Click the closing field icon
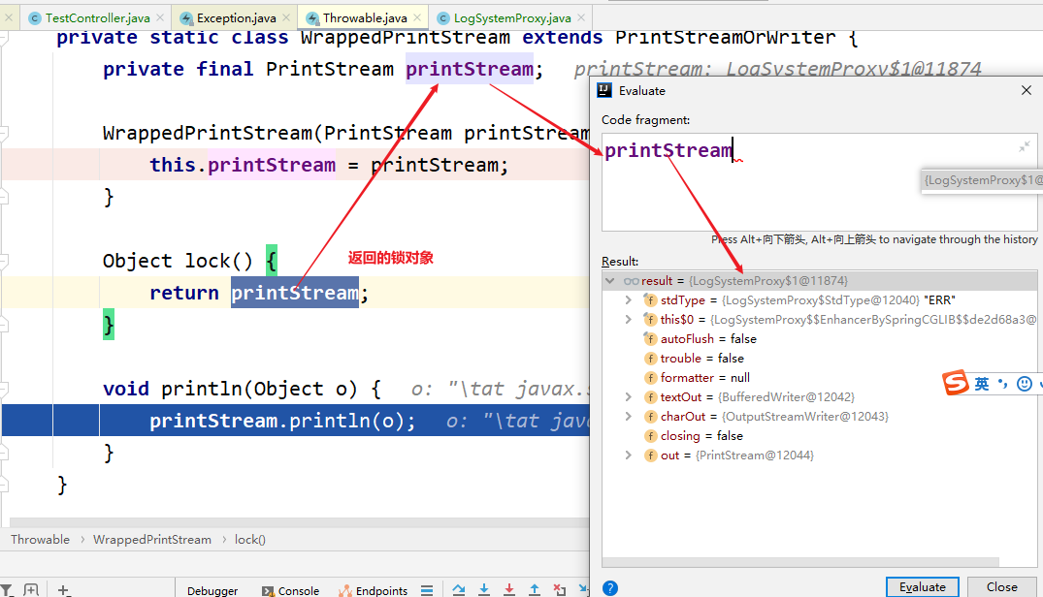This screenshot has width=1043, height=597. (650, 435)
